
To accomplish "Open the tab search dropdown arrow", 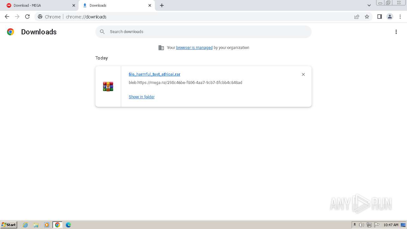I will (369, 5).
